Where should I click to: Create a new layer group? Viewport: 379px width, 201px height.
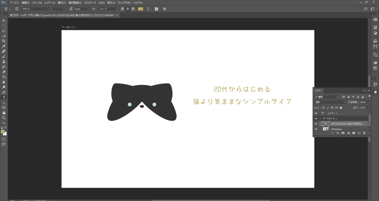(353, 133)
